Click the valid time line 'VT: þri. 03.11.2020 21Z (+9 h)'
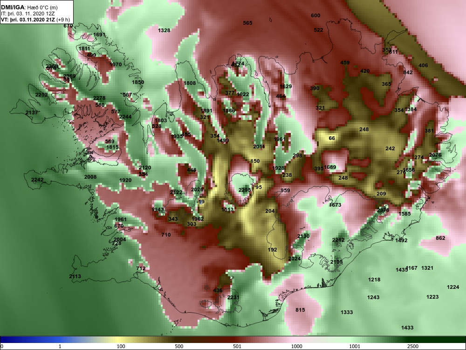This screenshot has width=466, height=350. click(35, 20)
